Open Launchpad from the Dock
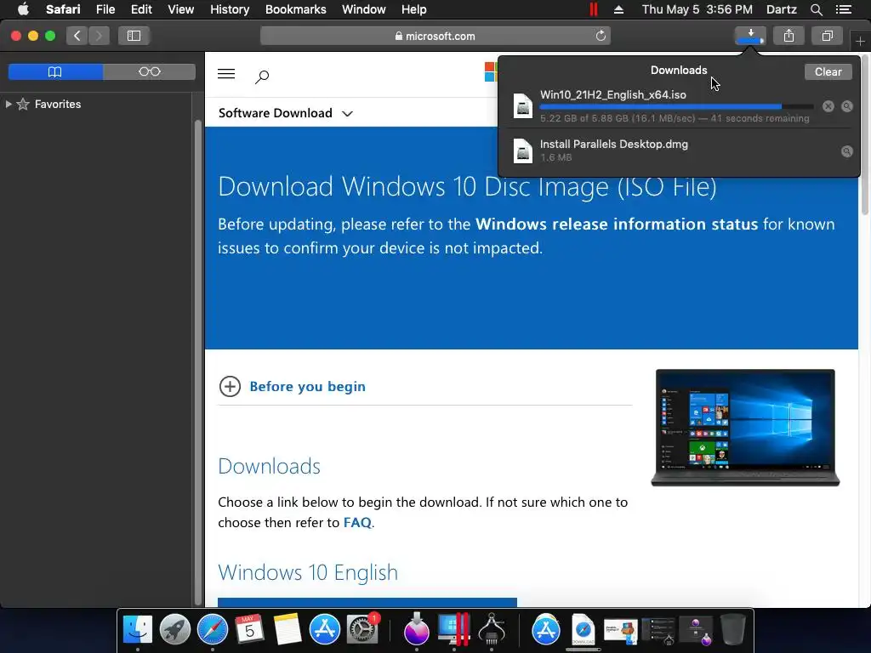The width and height of the screenshot is (871, 653). click(x=175, y=629)
